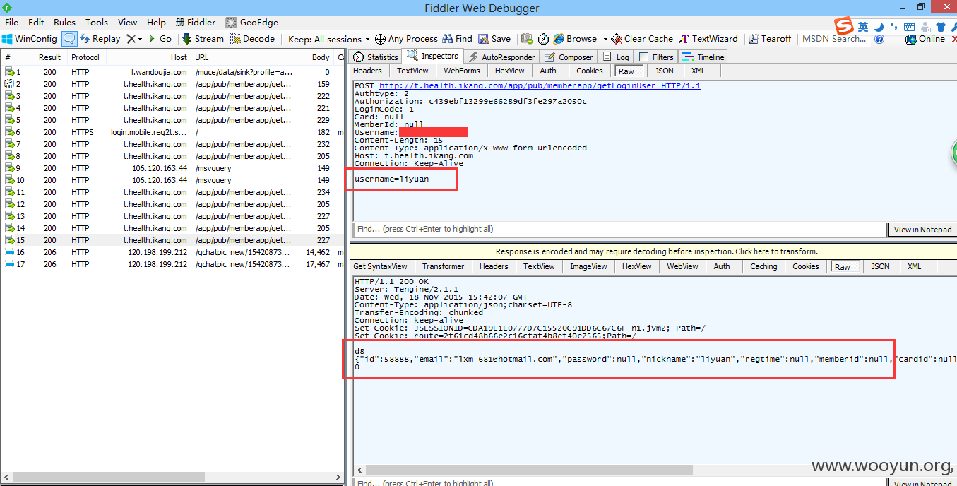Click the MSDN help question mark icon
Viewport: 957px width, 486px height.
tap(879, 39)
